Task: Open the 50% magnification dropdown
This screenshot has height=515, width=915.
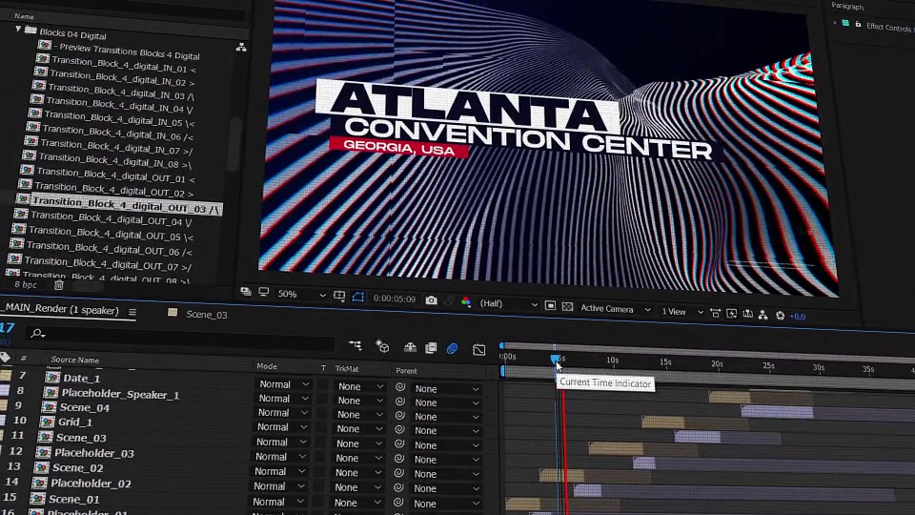Action: [301, 295]
